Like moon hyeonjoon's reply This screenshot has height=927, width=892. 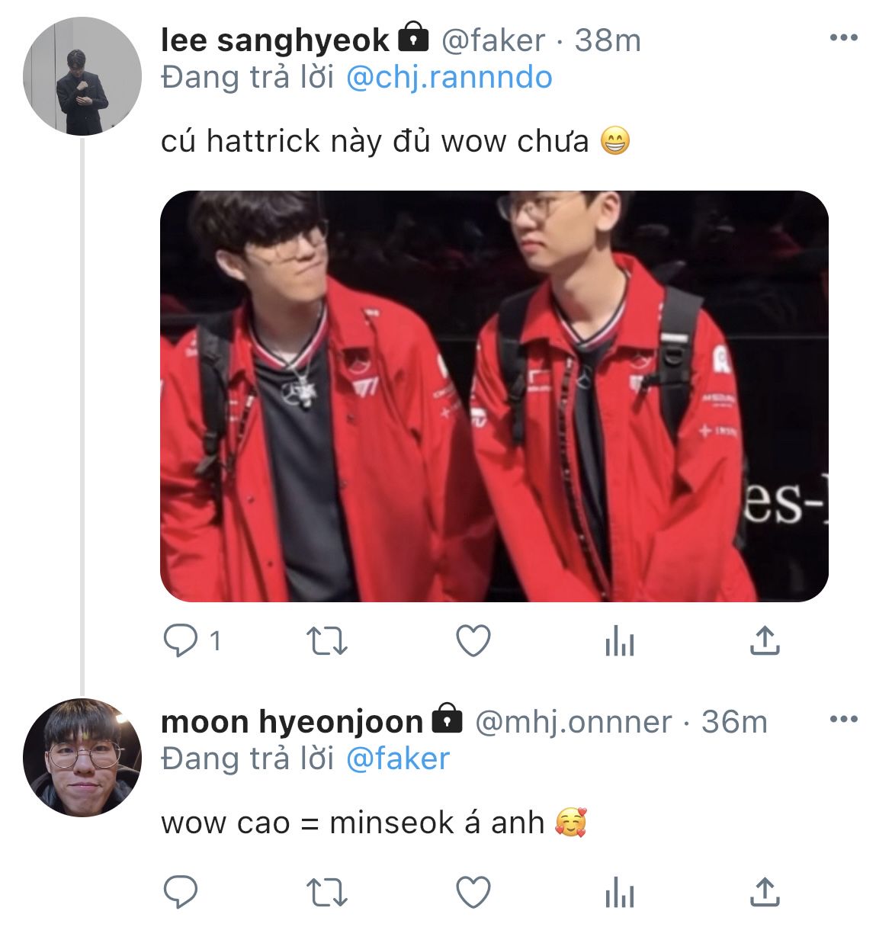tap(473, 891)
